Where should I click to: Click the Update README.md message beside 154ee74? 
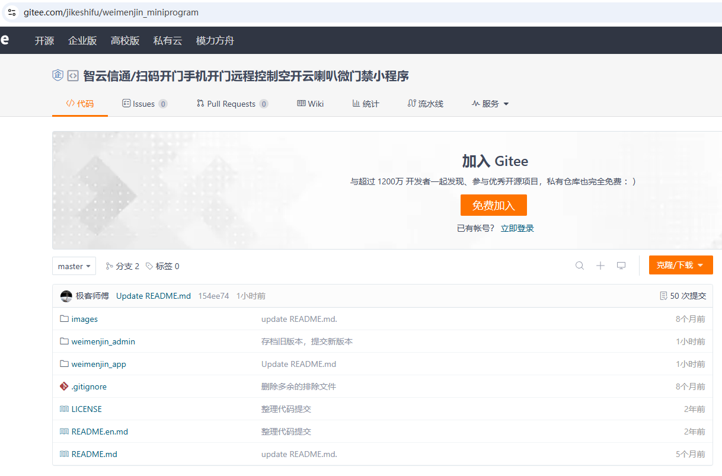click(x=154, y=296)
